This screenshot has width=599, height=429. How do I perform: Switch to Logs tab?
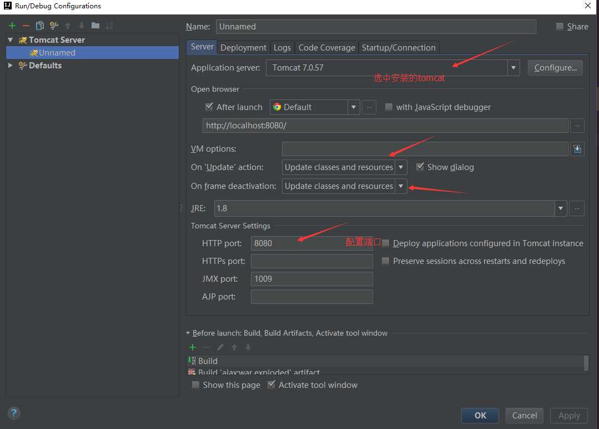283,47
